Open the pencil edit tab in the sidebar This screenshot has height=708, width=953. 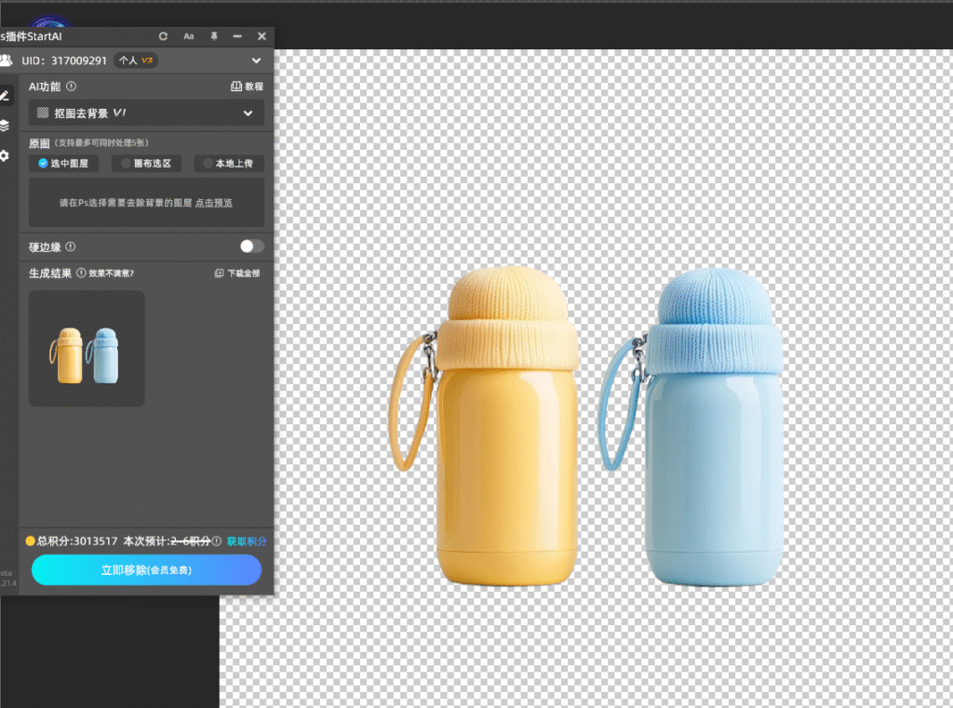[x=5, y=96]
